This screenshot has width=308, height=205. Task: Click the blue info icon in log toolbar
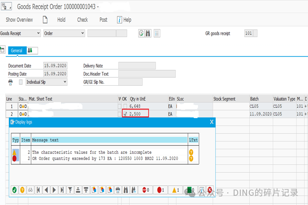202,190
